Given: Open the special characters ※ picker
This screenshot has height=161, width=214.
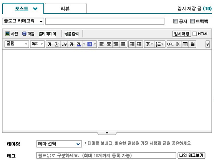Looking at the screenshot, I should point(178,44).
